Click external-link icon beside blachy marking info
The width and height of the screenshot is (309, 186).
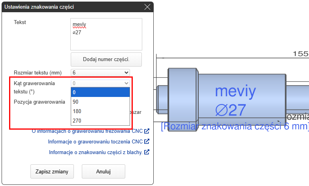pos(147,152)
